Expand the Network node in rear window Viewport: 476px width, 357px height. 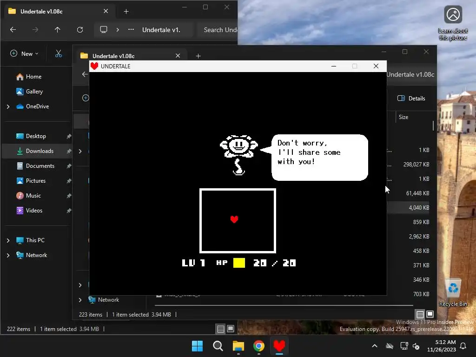(x=8, y=255)
